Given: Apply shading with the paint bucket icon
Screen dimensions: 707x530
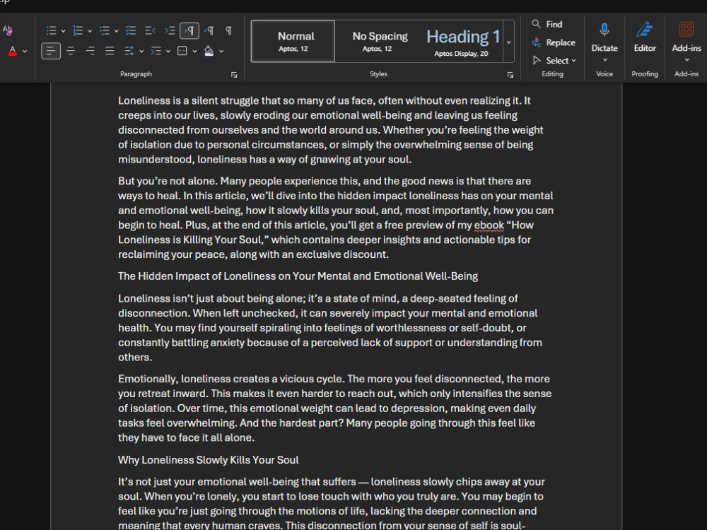Looking at the screenshot, I should tap(209, 51).
